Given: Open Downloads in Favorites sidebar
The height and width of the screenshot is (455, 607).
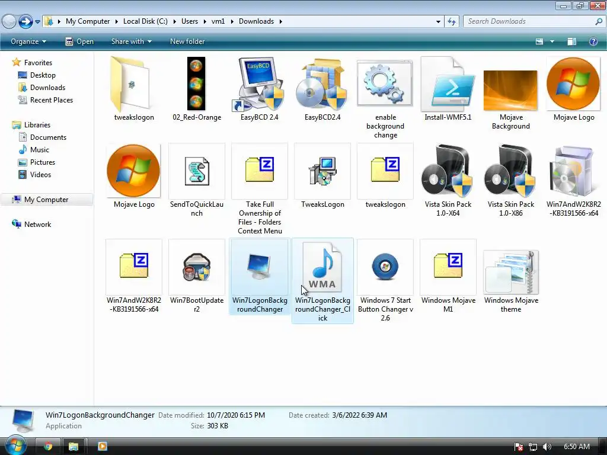Looking at the screenshot, I should pos(47,88).
